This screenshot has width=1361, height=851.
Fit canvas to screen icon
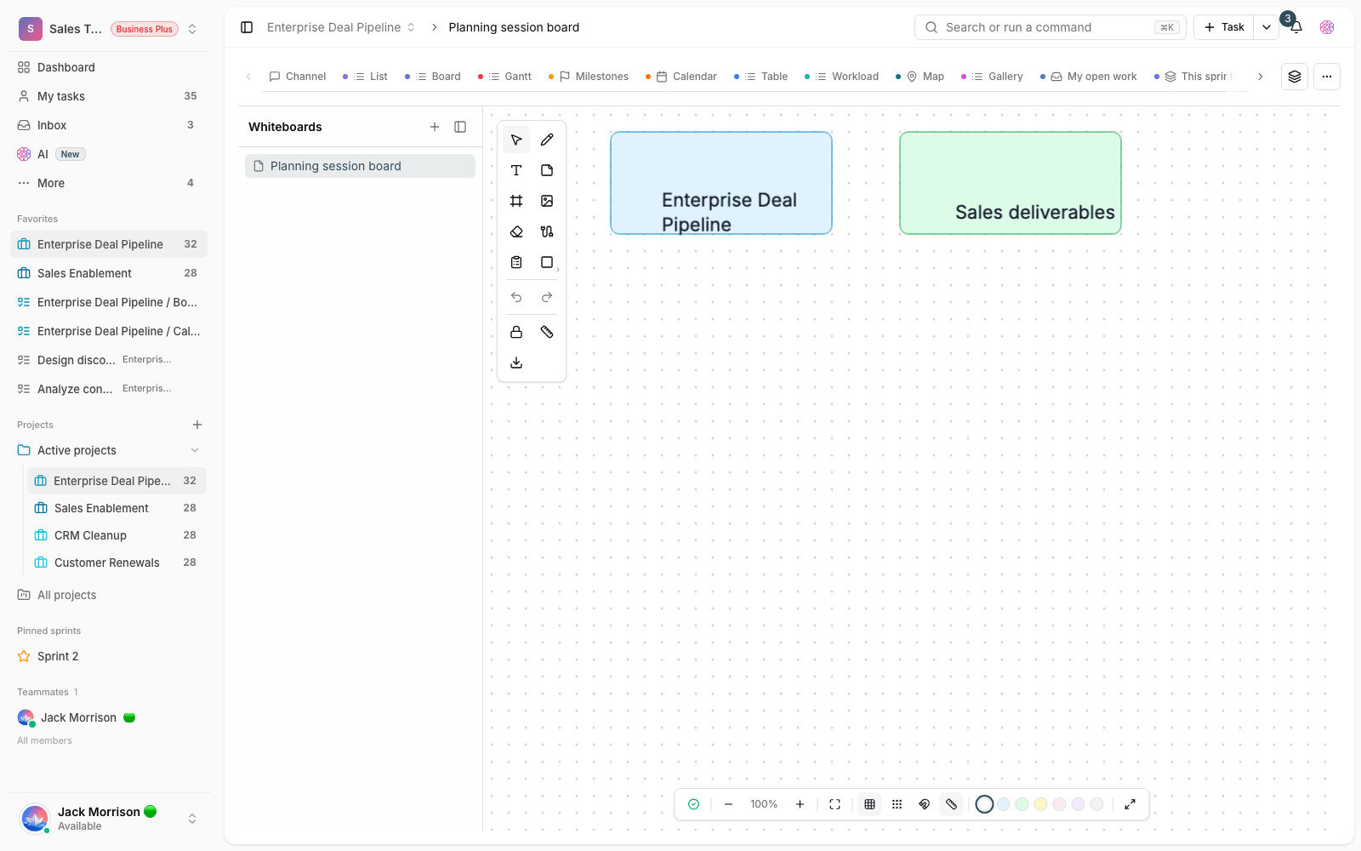[834, 804]
